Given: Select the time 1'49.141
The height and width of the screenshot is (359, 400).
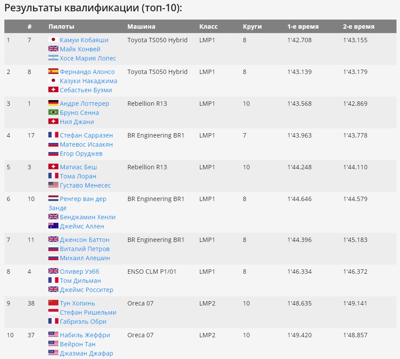Looking at the screenshot, I should 355,303.
